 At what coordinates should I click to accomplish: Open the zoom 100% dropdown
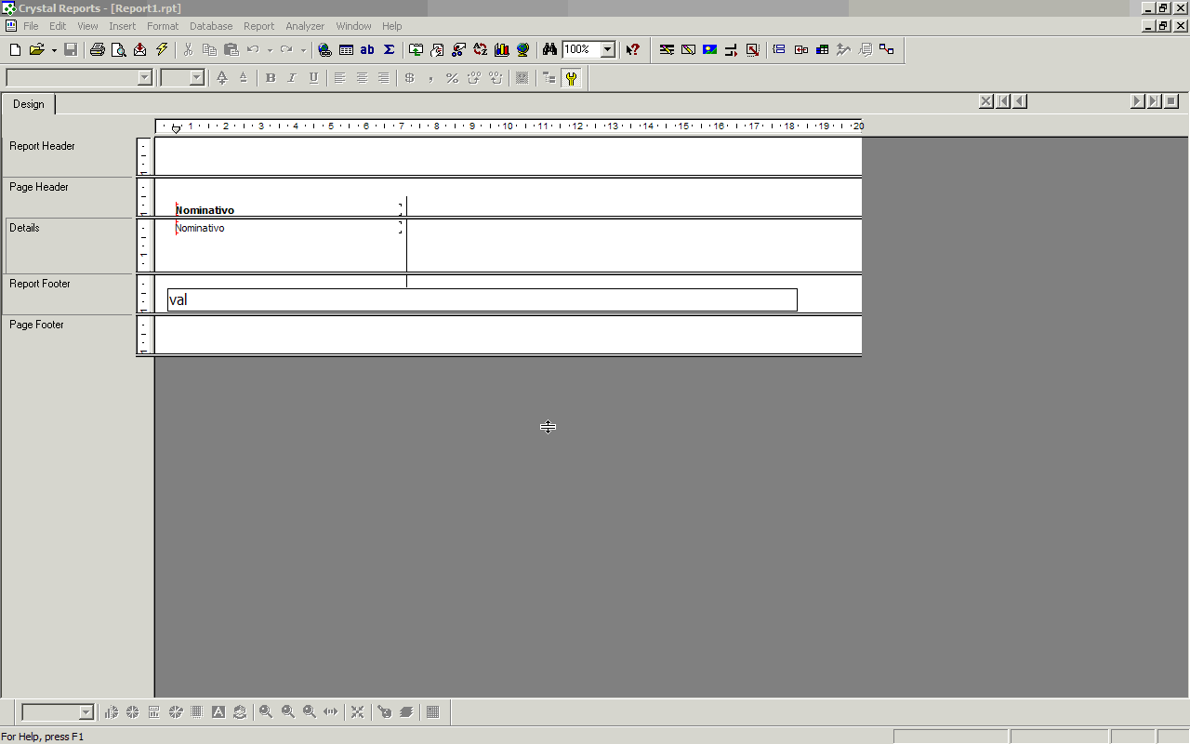(x=608, y=49)
